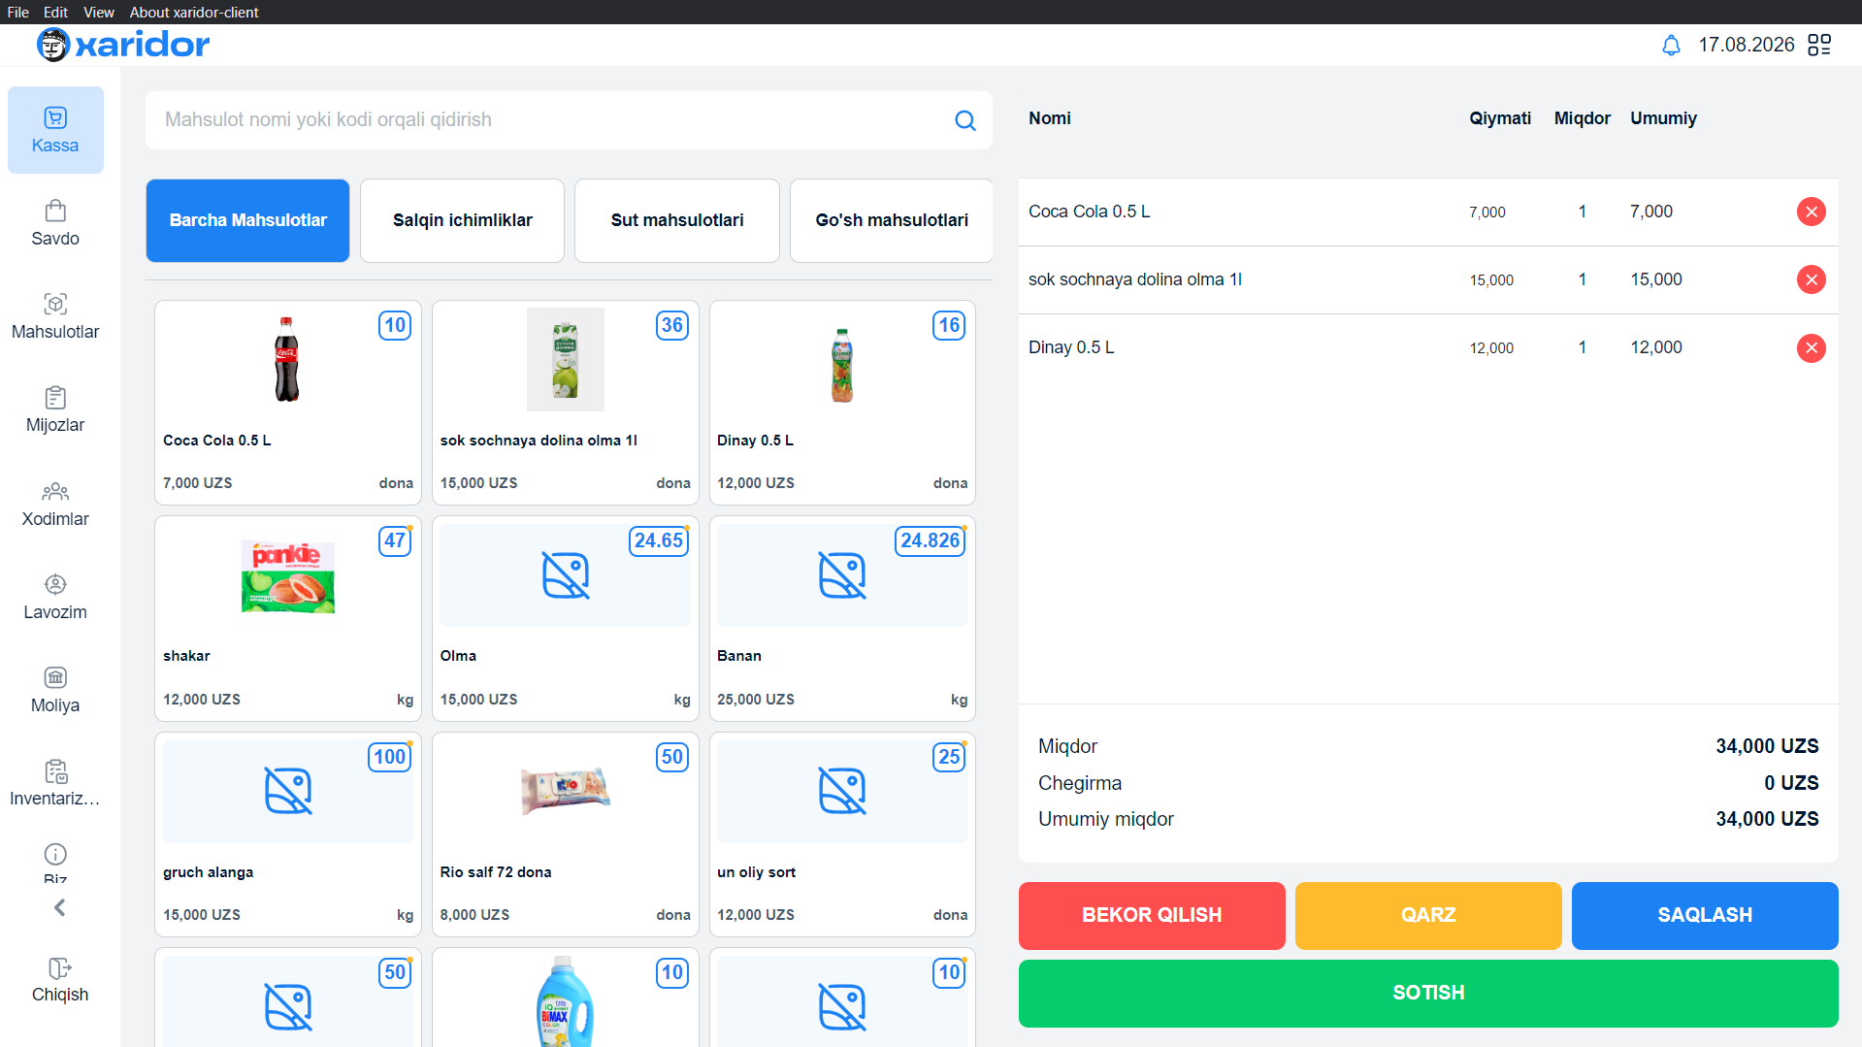1862x1047 pixels.
Task: Click the product search input field
Action: coord(569,120)
